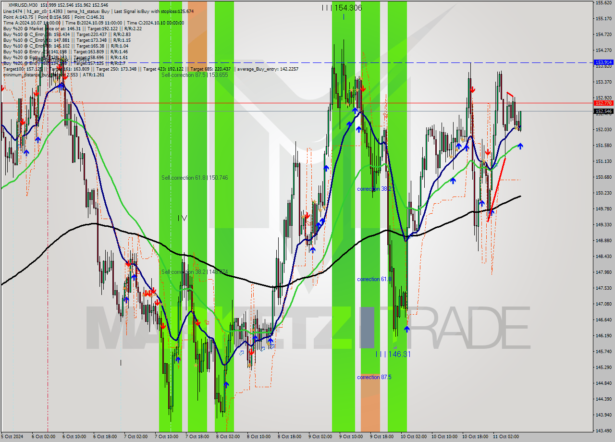Click the 'I V' wave label
Viewport: 615px width, 442px height.
point(182,218)
